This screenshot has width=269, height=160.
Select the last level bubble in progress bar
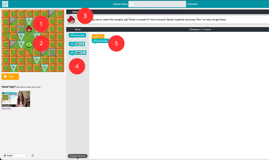tap(184, 4)
